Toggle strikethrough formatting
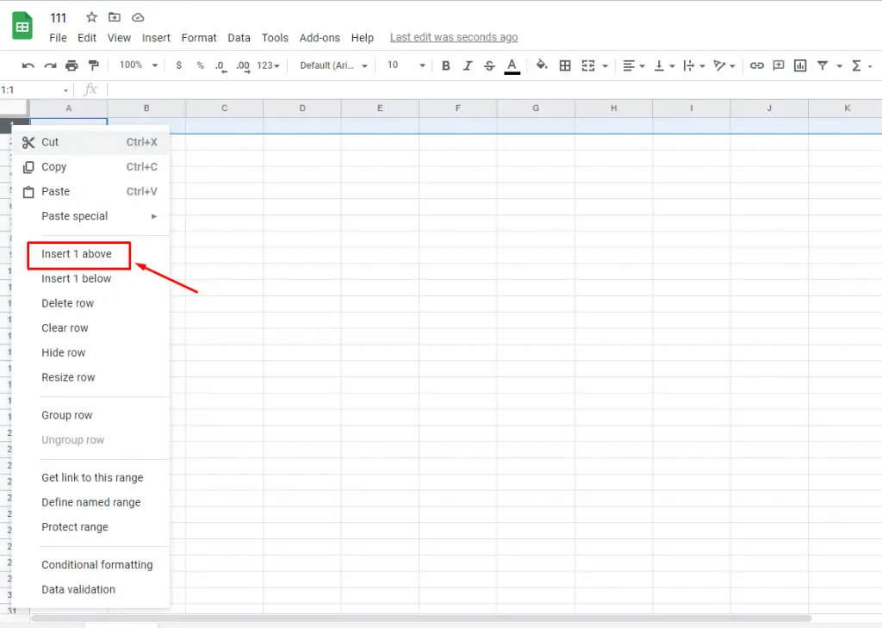Screen dimensions: 882x628 tap(489, 65)
